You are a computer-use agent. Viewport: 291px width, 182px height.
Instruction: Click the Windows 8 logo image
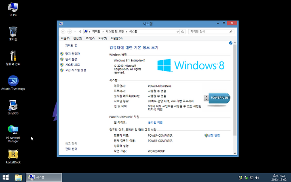[x=191, y=65]
